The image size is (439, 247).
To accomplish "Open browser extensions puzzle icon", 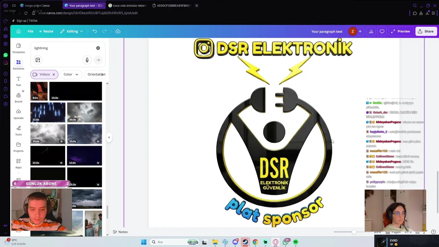I will [x=415, y=13].
